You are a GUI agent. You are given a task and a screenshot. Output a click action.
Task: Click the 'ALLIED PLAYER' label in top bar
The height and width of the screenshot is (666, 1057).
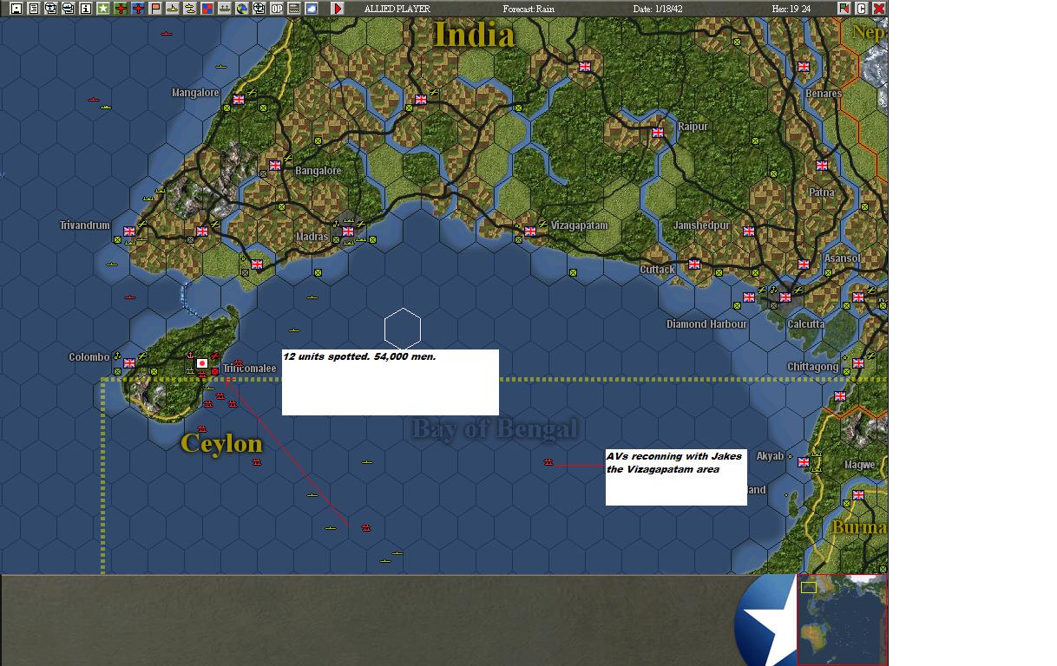397,9
